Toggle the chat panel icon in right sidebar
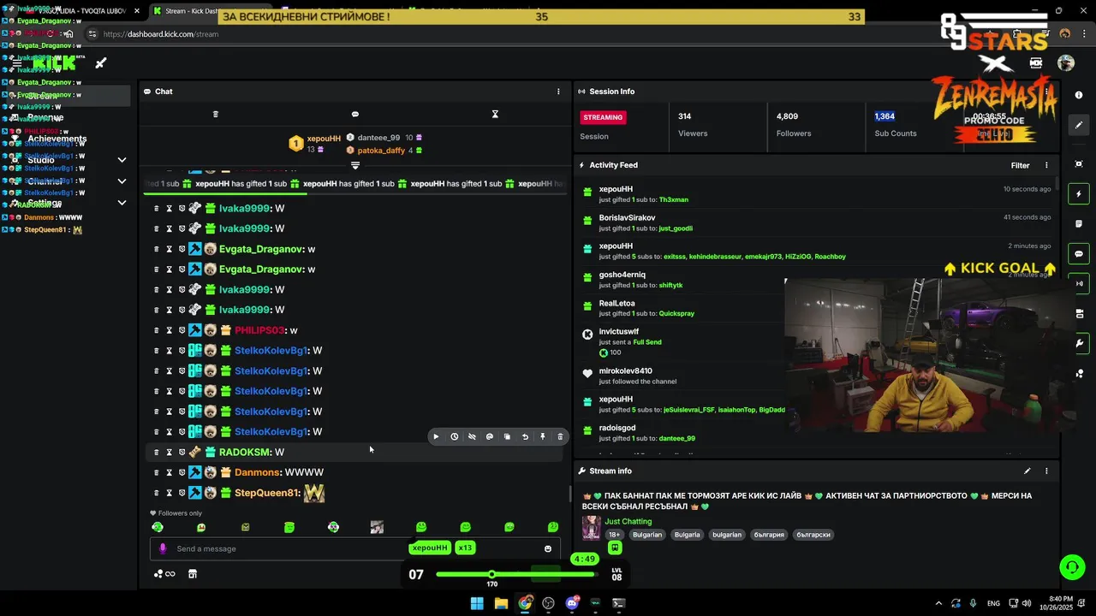Image resolution: width=1096 pixels, height=616 pixels. tap(1079, 254)
